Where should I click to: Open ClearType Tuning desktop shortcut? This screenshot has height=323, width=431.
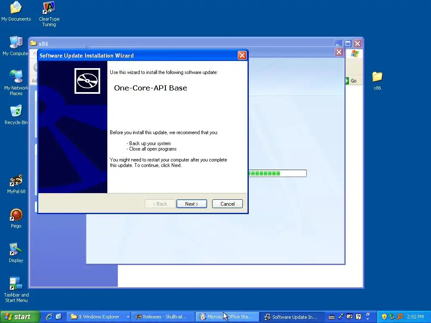click(49, 14)
